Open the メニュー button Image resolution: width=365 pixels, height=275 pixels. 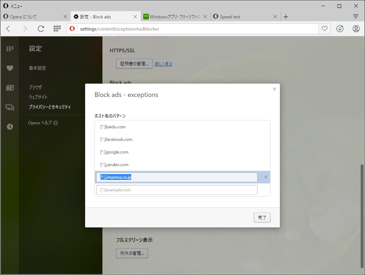(13, 6)
